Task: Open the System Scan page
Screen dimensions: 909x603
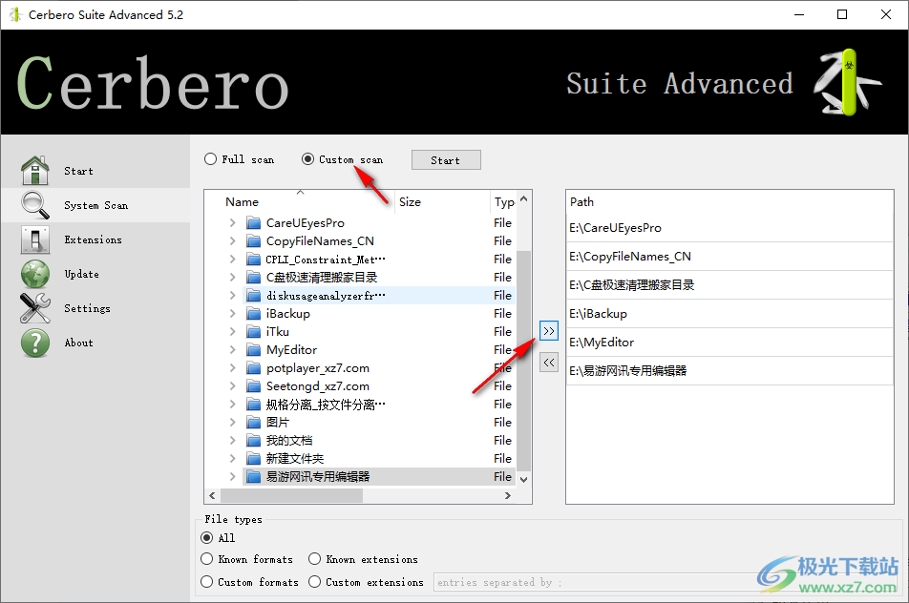Action: pos(95,205)
